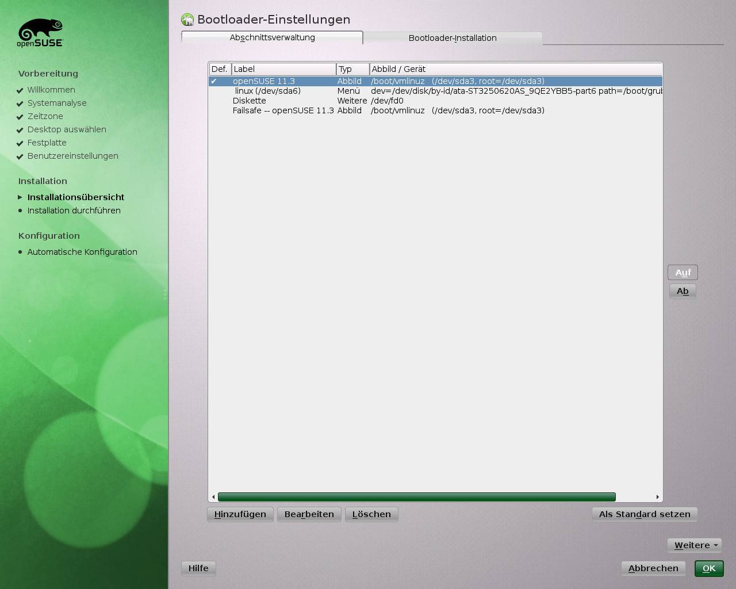Click the scroll left arrow
This screenshot has width=736, height=589.
tap(213, 497)
